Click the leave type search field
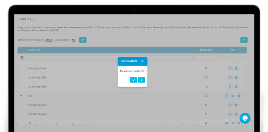Viewport: 268px width, 132px height. click(110, 57)
